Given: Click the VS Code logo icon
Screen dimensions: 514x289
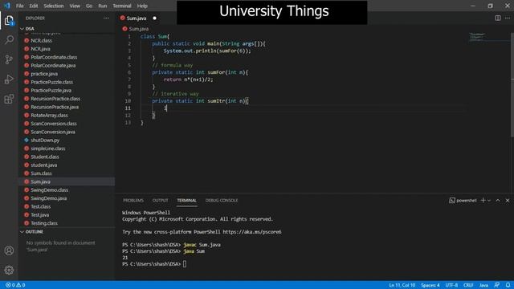Looking at the screenshot, I should [x=7, y=6].
